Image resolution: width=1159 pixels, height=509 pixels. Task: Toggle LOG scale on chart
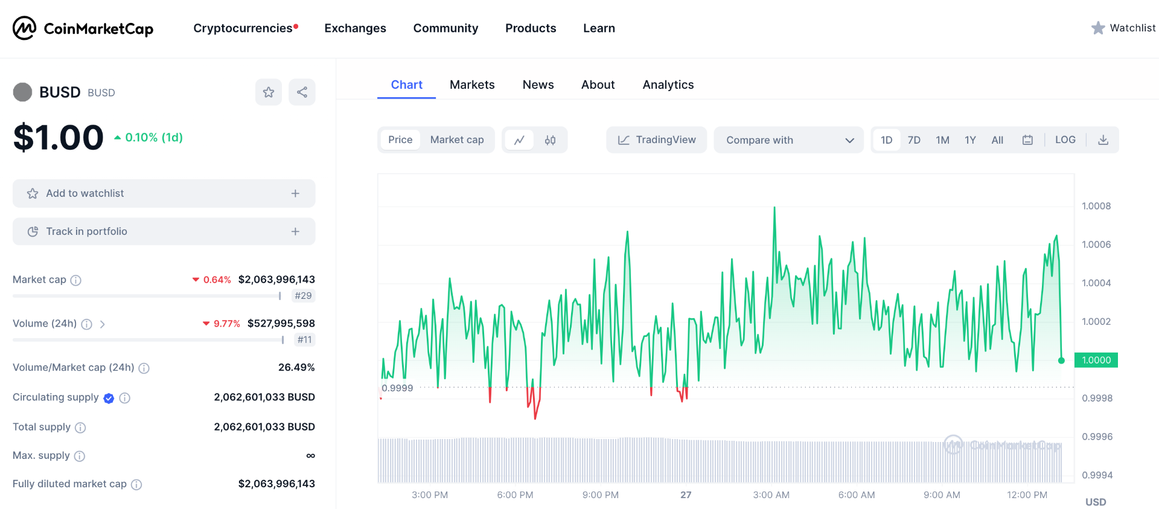click(x=1065, y=139)
